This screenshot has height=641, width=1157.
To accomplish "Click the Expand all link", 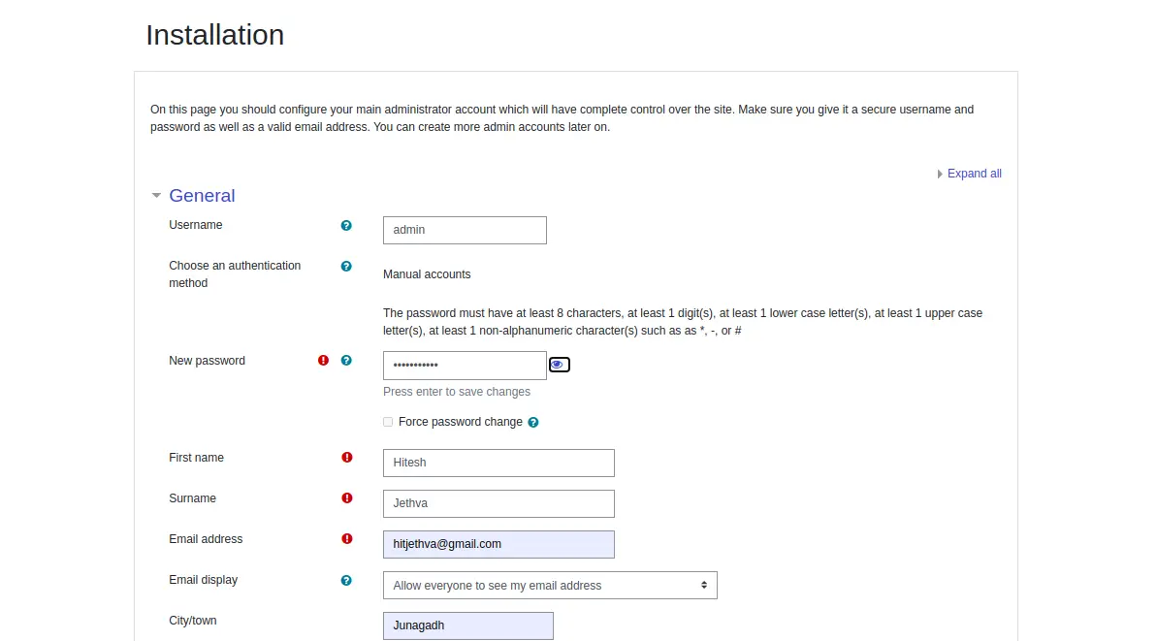I will (974, 174).
